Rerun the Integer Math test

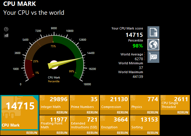pos(62,112)
